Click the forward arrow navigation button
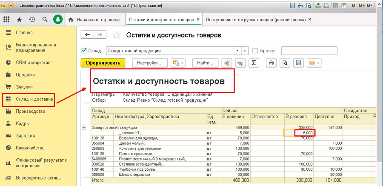Image resolution: width=383 pixels, height=186 pixels. point(100,35)
